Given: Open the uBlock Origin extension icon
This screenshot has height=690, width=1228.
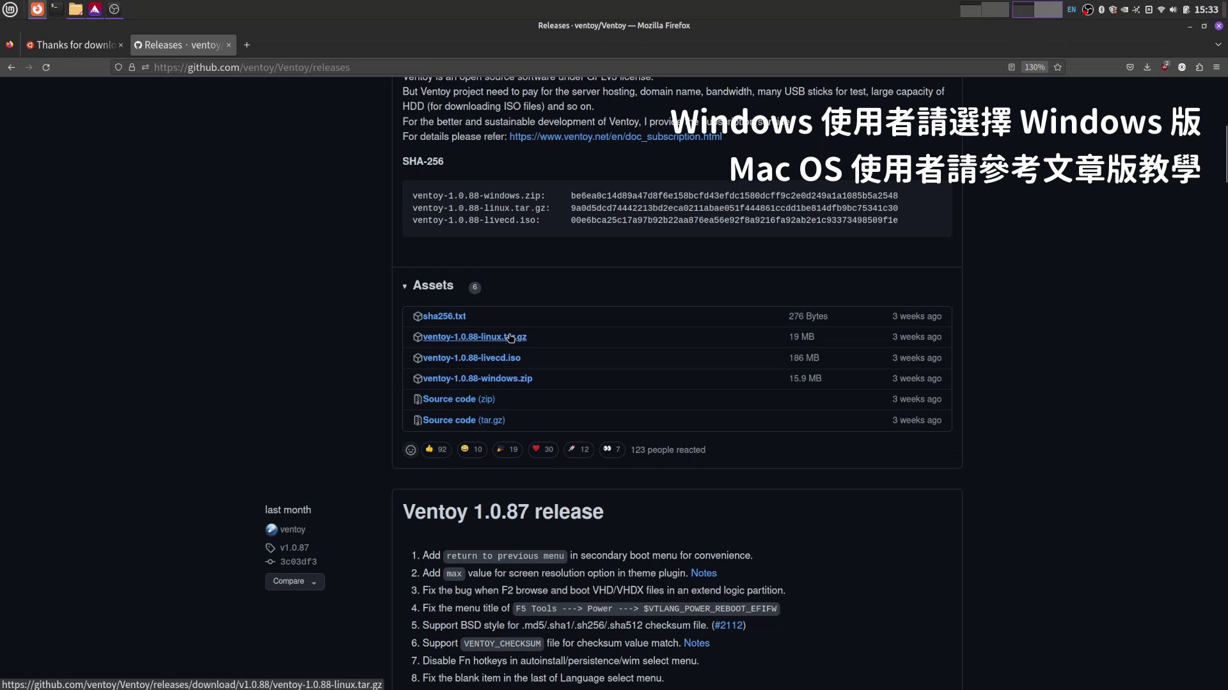Looking at the screenshot, I should click(x=1165, y=67).
